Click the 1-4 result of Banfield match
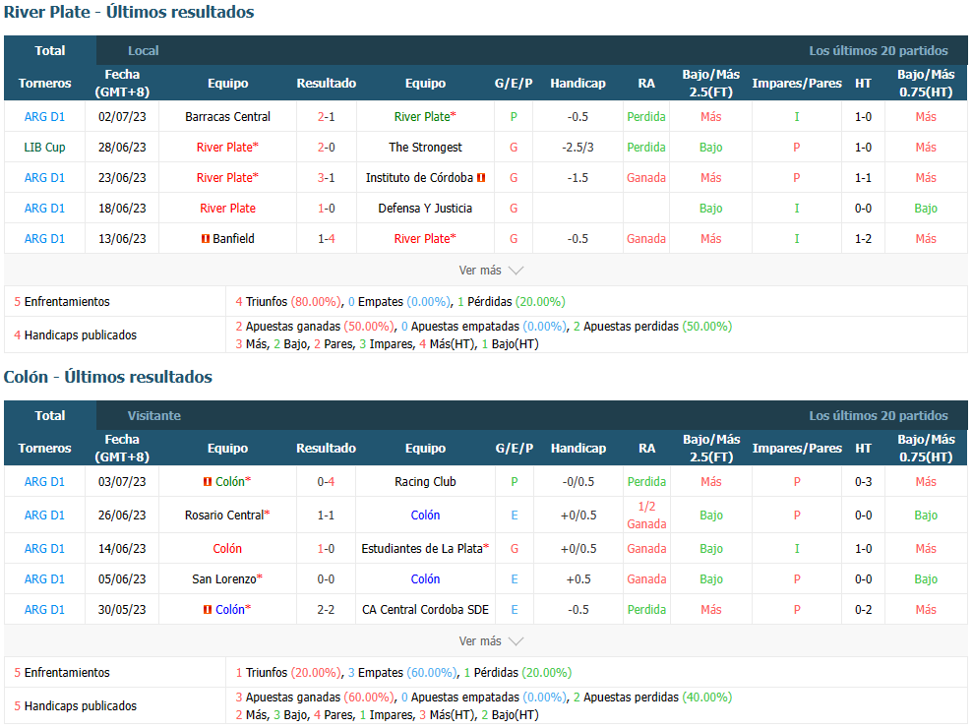 point(327,238)
